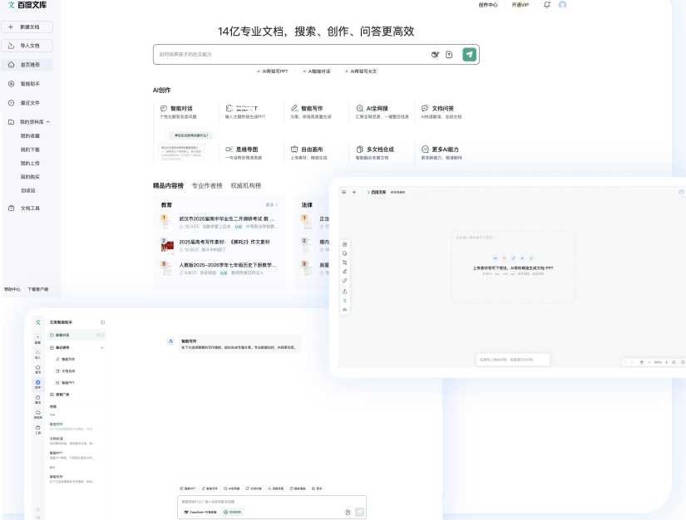
Task: Click the highlighted blue assistant icon in narrow rail
Action: 37,384
